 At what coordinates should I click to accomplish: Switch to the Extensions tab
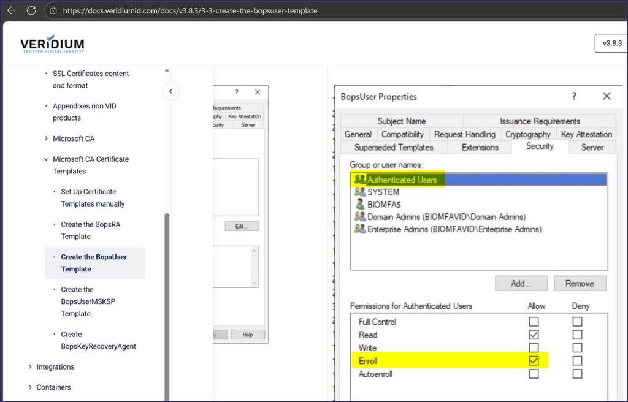(x=480, y=147)
